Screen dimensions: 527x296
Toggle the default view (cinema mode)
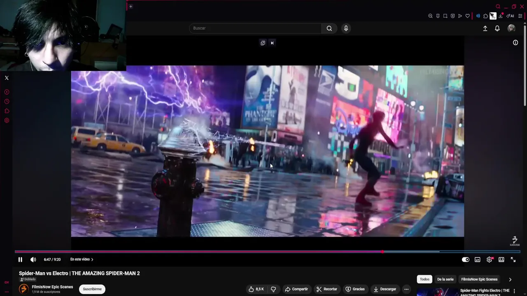coord(501,259)
